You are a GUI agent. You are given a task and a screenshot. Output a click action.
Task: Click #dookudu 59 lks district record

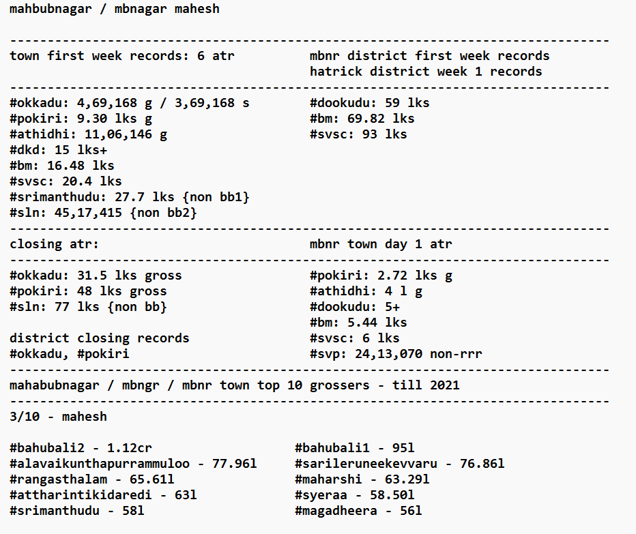[x=369, y=103]
